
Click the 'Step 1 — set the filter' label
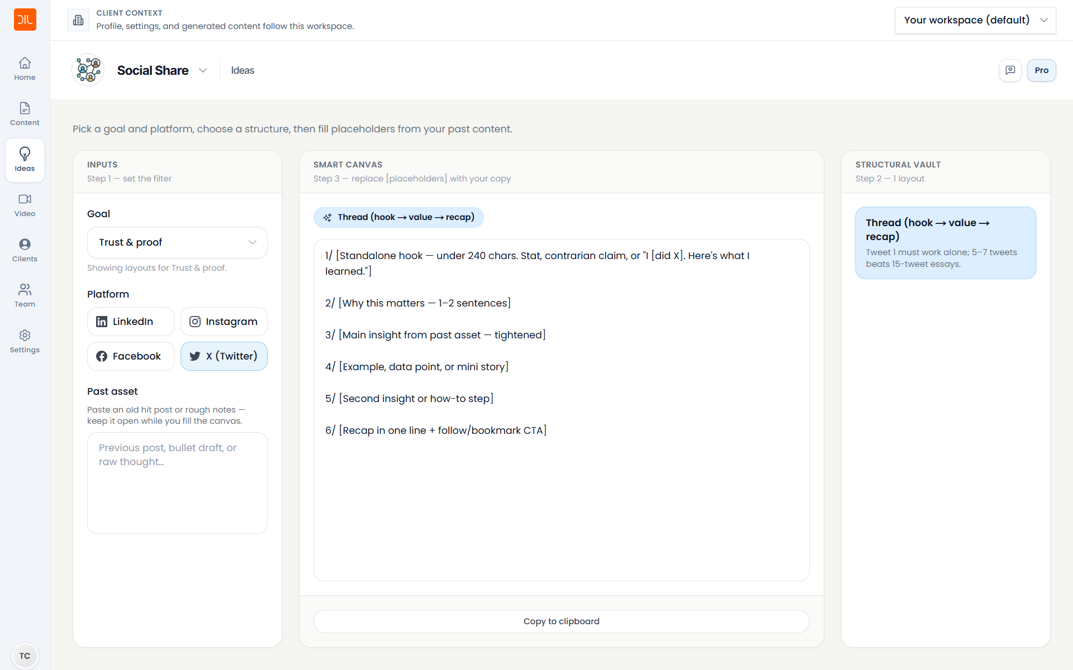[x=129, y=179]
